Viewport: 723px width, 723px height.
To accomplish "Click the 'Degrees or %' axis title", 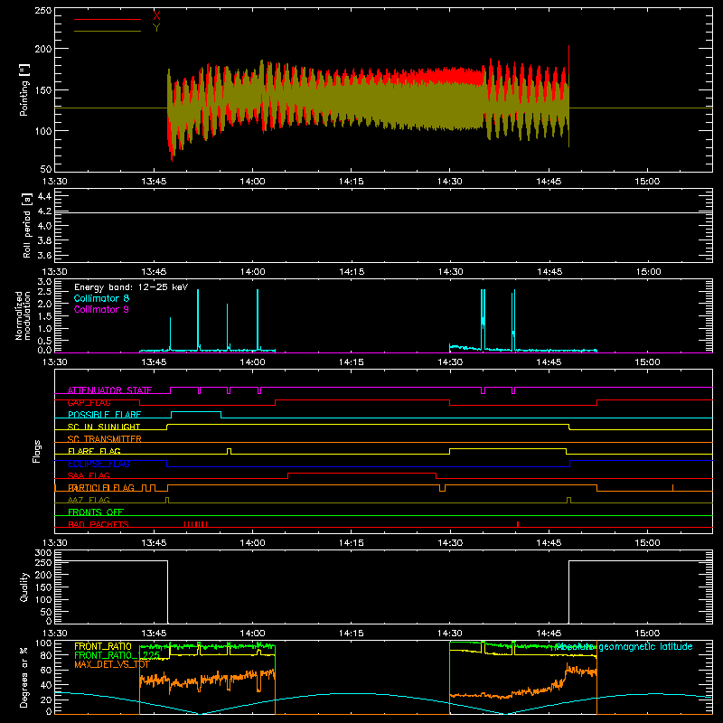I will coord(24,677).
